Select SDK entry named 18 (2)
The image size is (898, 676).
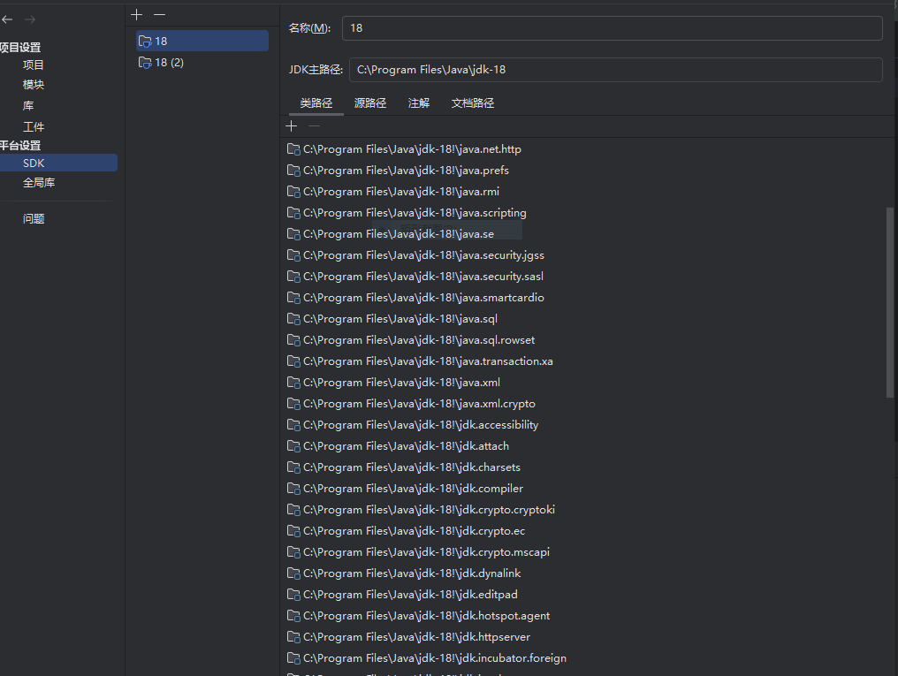click(202, 63)
